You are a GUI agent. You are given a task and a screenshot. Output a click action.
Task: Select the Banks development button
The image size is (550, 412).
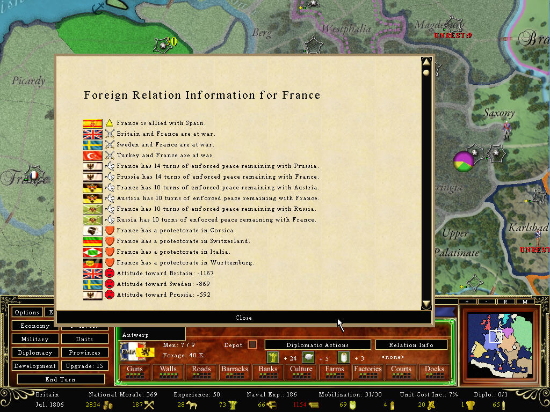pyautogui.click(x=268, y=372)
